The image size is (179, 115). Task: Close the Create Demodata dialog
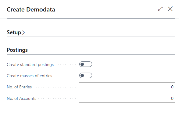170,9
